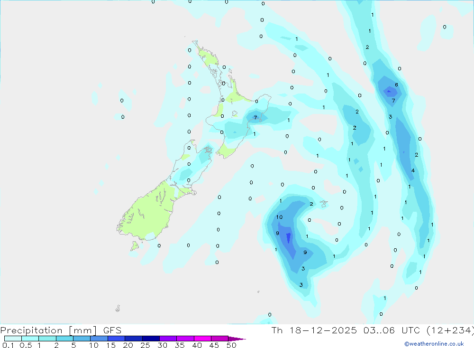This screenshot has height=348, width=474.
Task: Select legend swatch between 35 and 40
Action: (185, 339)
